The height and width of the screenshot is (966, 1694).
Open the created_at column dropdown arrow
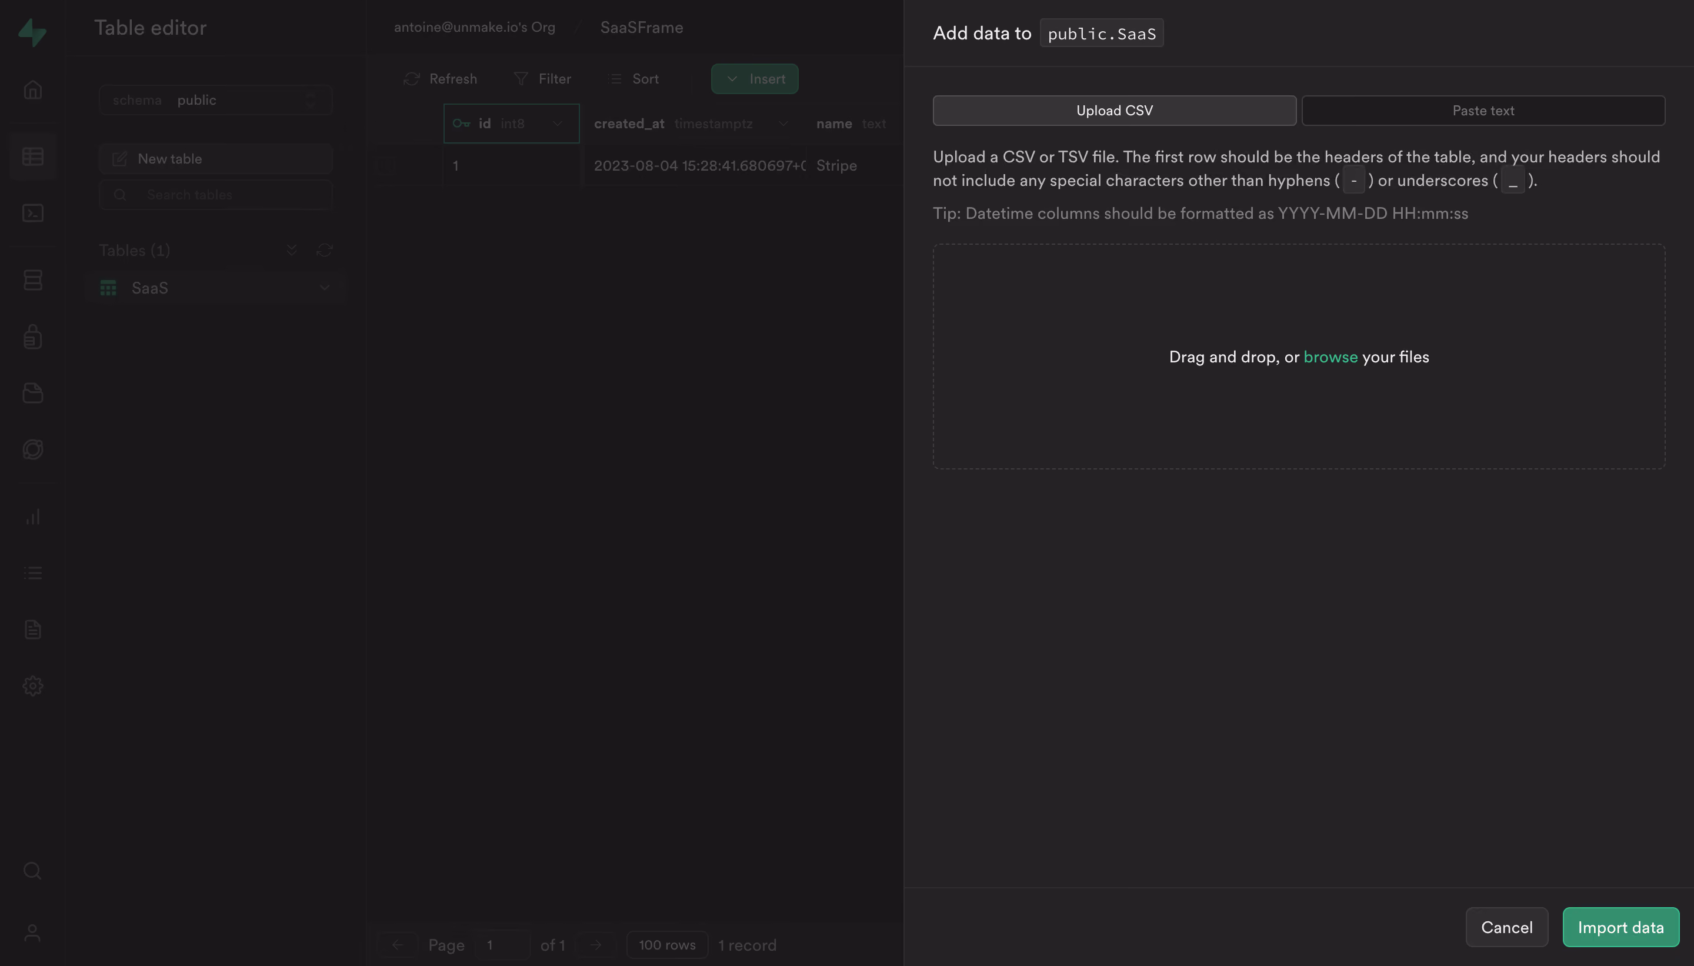pos(783,124)
